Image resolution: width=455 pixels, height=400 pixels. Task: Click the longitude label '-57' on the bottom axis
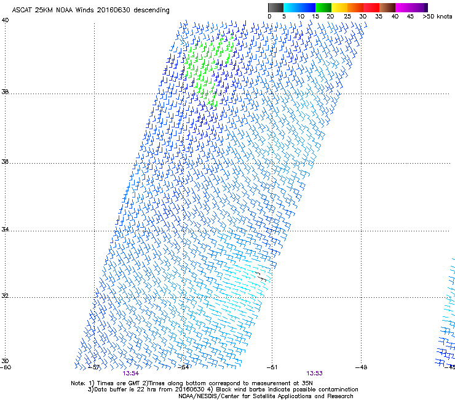94,367
